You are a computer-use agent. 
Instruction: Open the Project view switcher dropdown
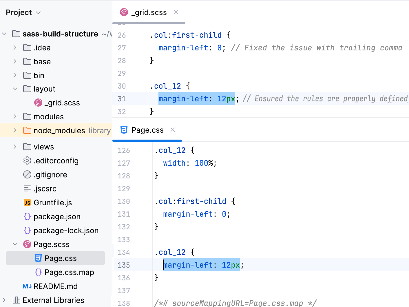(38, 12)
